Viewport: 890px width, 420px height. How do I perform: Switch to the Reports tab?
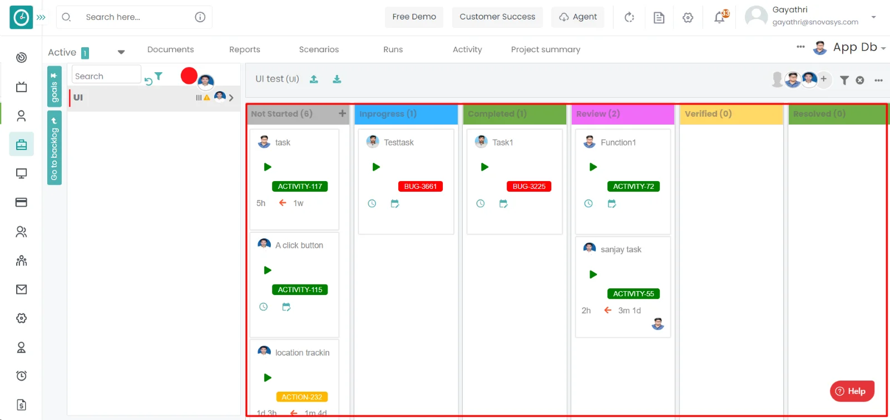pos(244,49)
